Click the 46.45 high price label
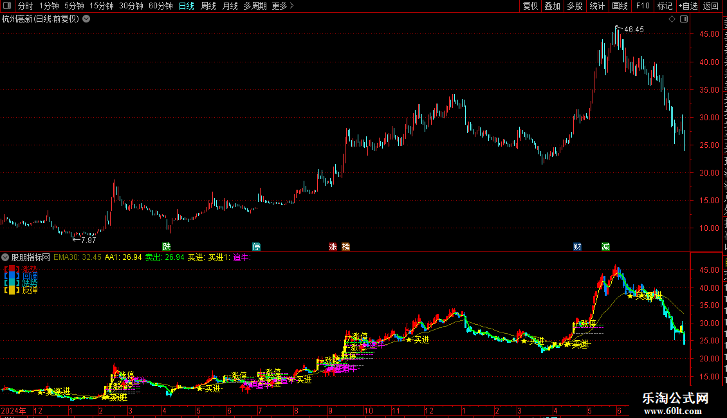Viewport: 727px width, 418px height. pos(634,30)
